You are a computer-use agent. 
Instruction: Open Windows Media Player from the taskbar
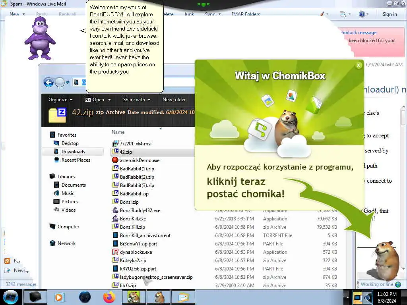(x=59, y=297)
